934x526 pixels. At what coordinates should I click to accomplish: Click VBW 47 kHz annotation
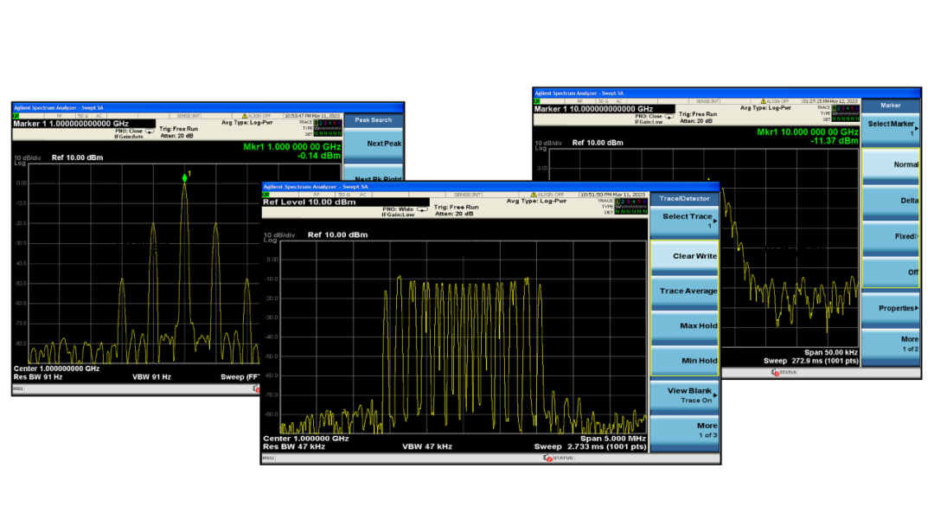pos(427,446)
